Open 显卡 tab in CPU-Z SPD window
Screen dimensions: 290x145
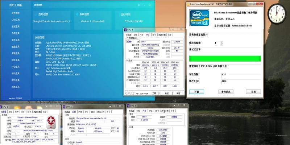[x=154, y=35]
